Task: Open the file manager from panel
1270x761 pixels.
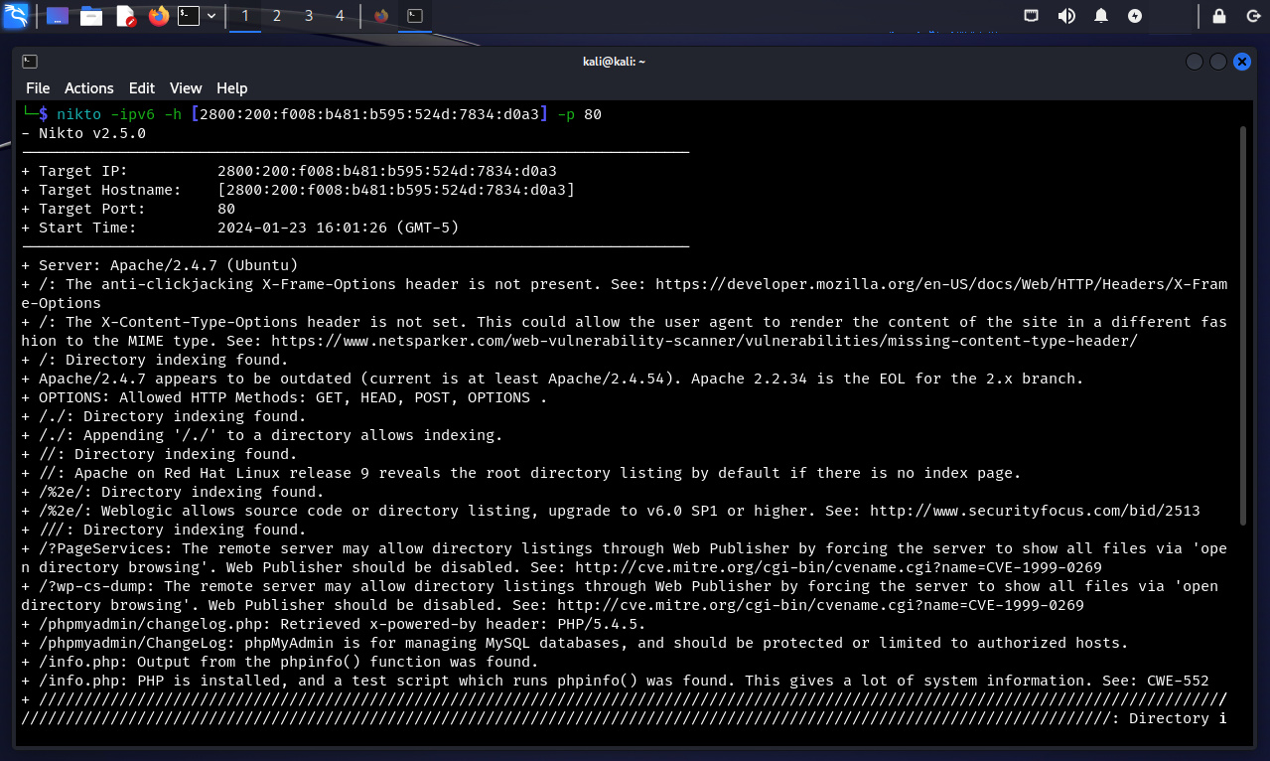Action: click(91, 16)
